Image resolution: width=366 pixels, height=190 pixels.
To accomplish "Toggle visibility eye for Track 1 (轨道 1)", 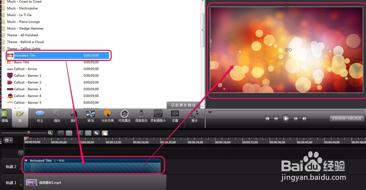I will (x=21, y=180).
